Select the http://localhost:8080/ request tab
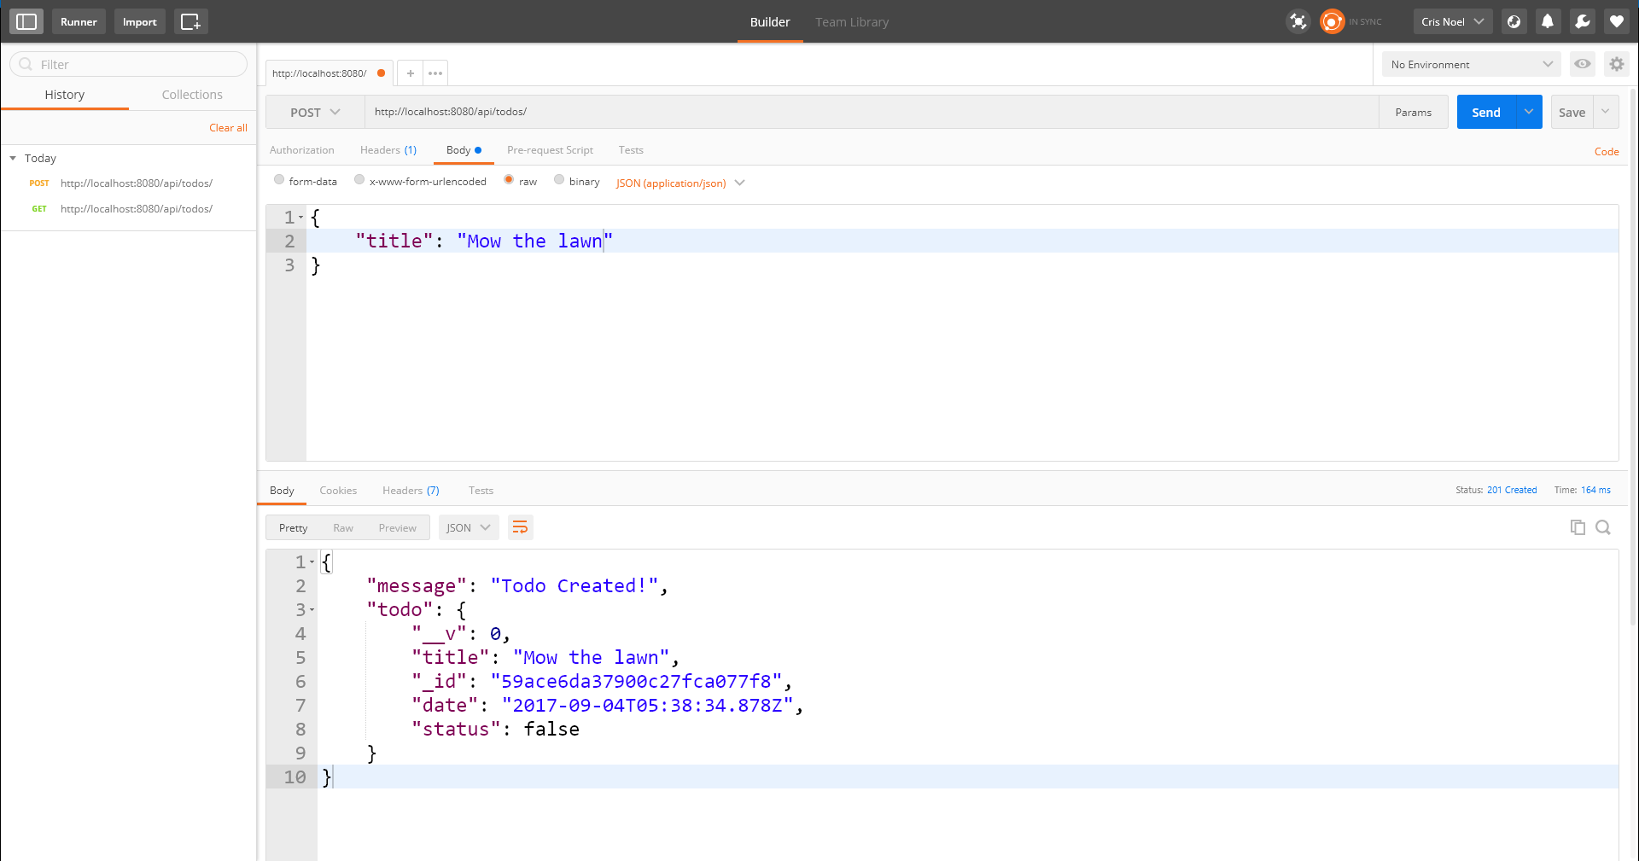1639x861 pixels. [330, 73]
